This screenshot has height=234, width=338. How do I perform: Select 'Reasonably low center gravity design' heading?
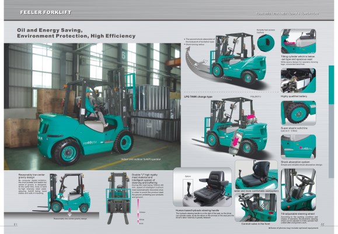32,176
